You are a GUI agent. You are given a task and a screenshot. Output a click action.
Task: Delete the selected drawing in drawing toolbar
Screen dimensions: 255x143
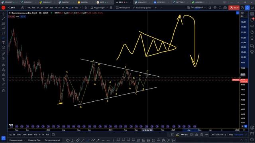tap(202, 135)
